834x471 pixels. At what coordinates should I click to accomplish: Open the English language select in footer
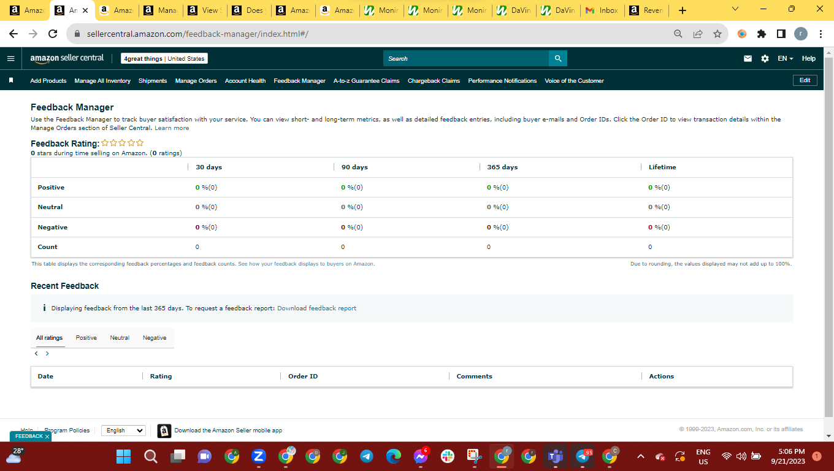123,431
